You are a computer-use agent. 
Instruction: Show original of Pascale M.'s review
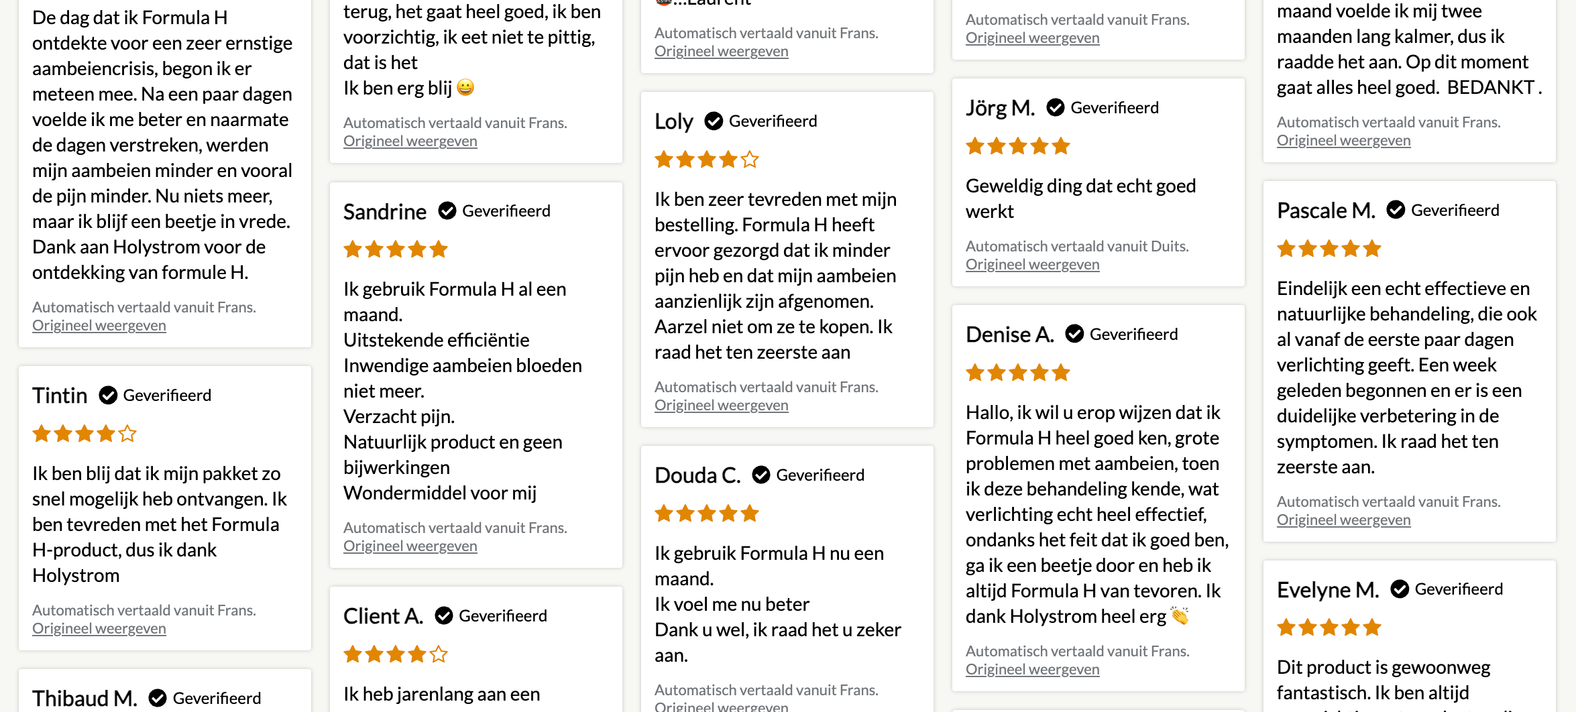click(1344, 520)
